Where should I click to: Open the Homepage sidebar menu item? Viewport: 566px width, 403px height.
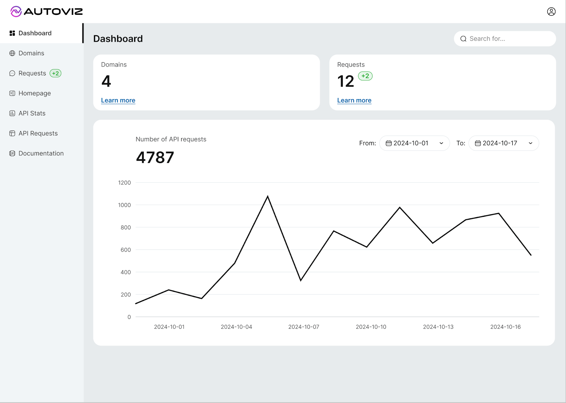35,93
